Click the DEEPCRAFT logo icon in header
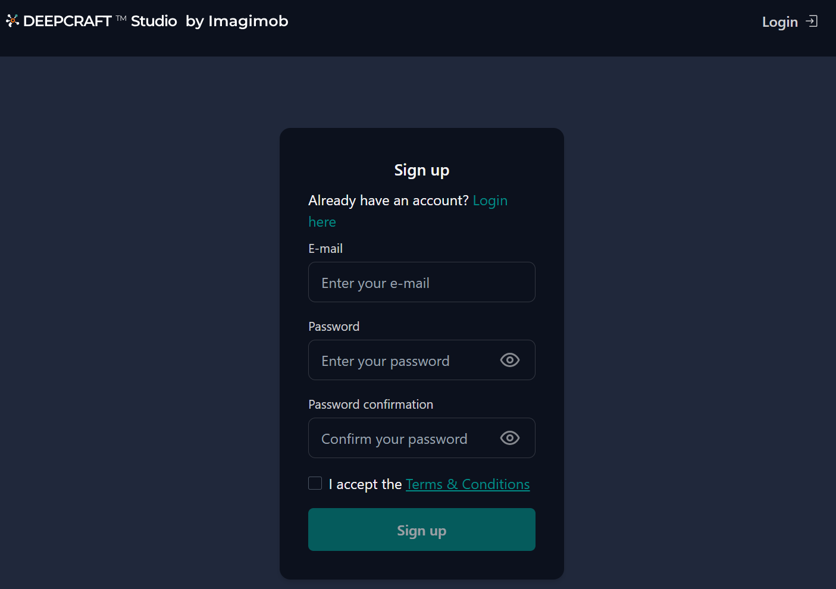836x589 pixels. (12, 21)
